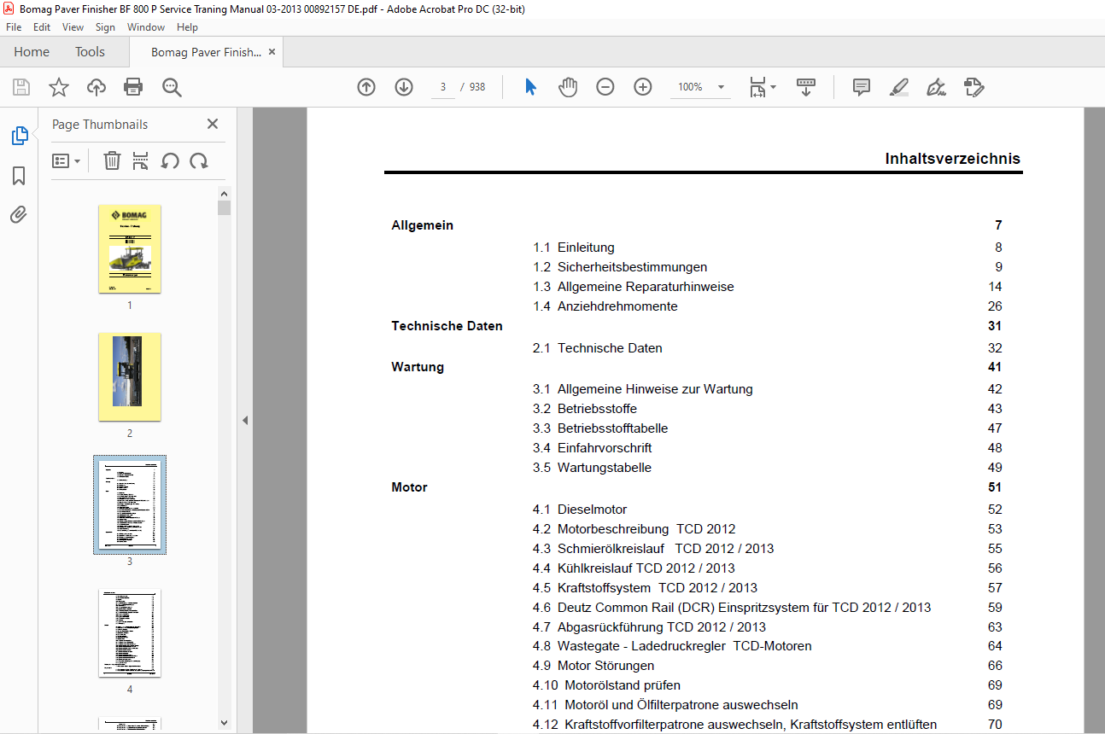Viewport: 1105px width, 734px height.
Task: Click the Wartung section heading
Action: (418, 367)
